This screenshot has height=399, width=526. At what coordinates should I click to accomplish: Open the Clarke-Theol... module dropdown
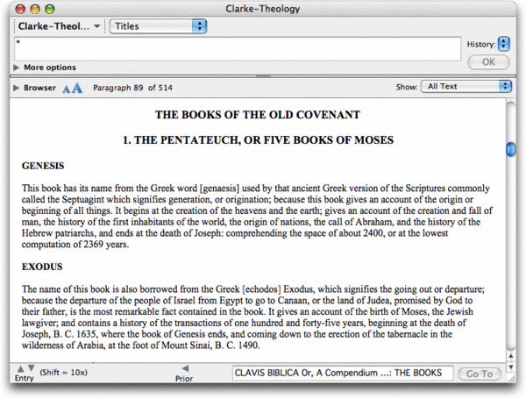[x=59, y=26]
